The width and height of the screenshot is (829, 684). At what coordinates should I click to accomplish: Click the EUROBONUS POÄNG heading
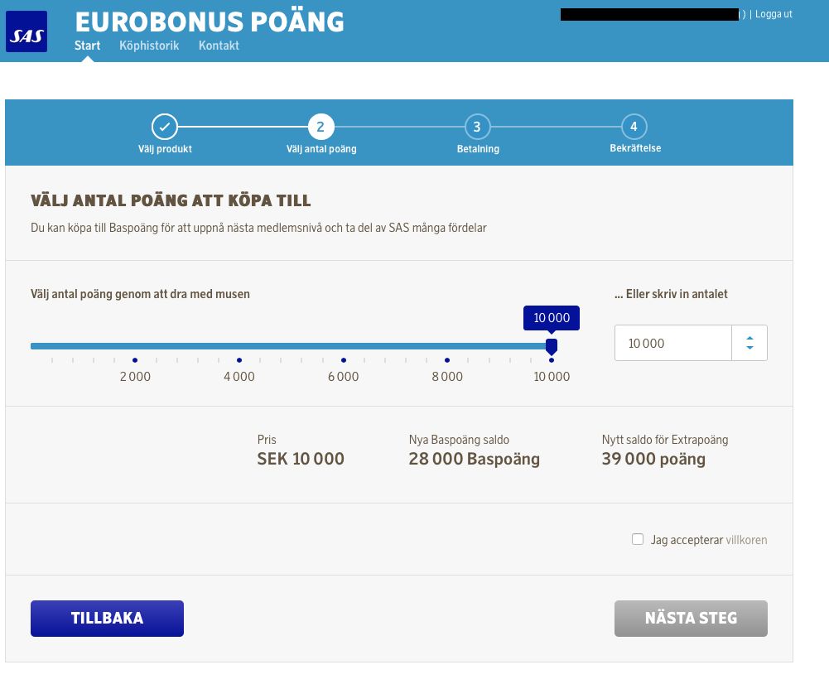(x=210, y=22)
